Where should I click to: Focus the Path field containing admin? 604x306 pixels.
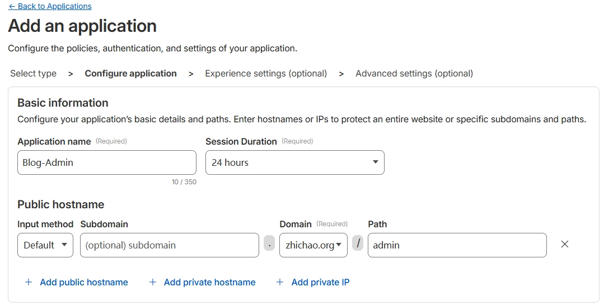(x=456, y=245)
